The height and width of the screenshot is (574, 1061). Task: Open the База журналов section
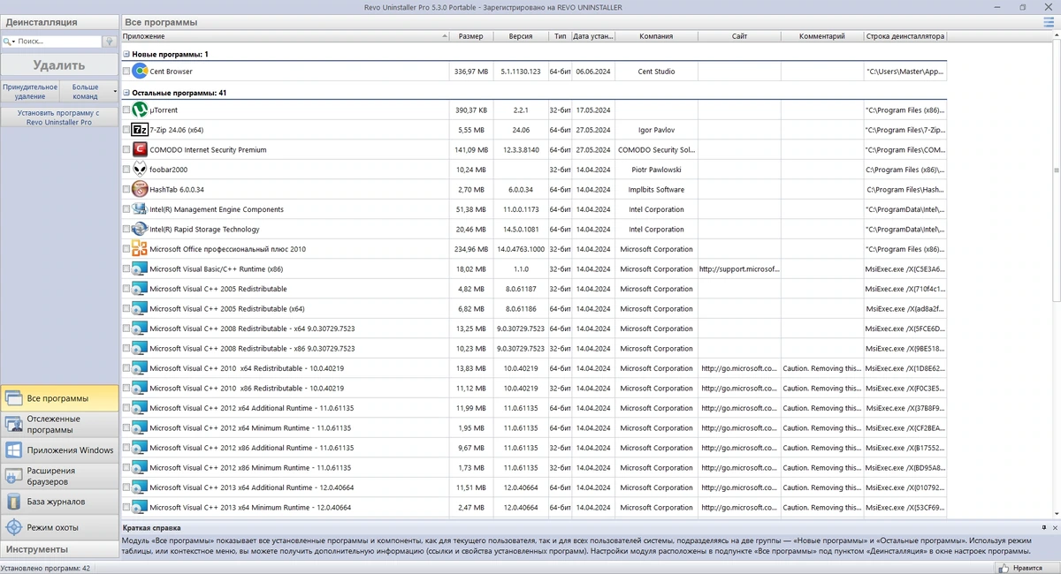[59, 502]
